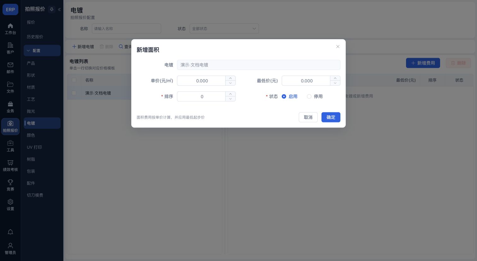Decrease the 最低价(元) value
Viewport: 477px width, 261px height.
[x=335, y=83]
